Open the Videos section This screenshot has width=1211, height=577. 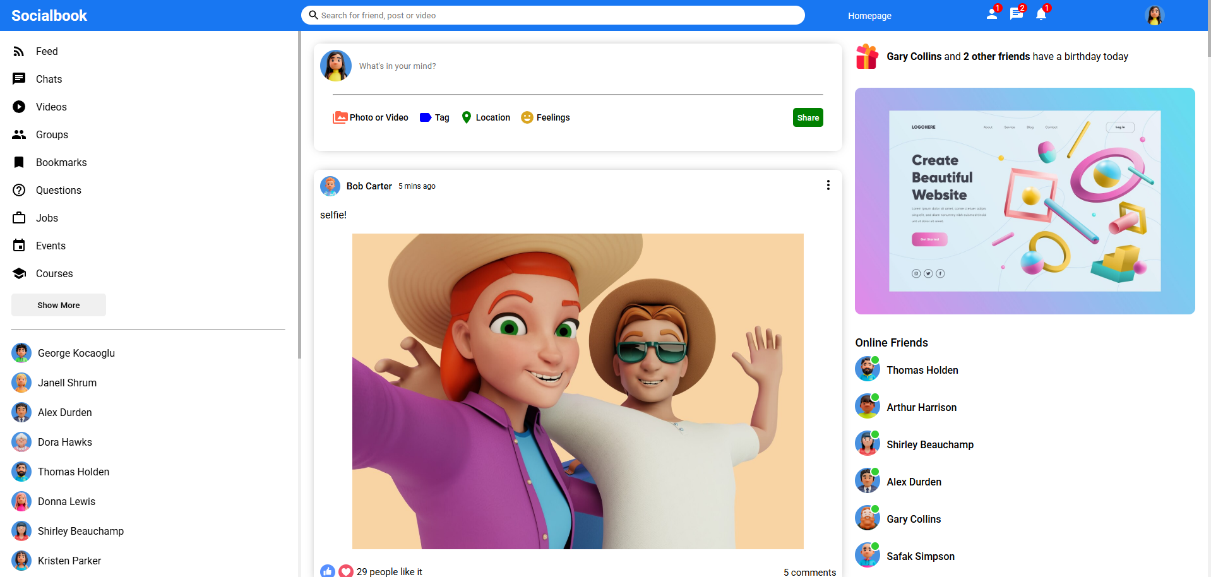pos(51,107)
